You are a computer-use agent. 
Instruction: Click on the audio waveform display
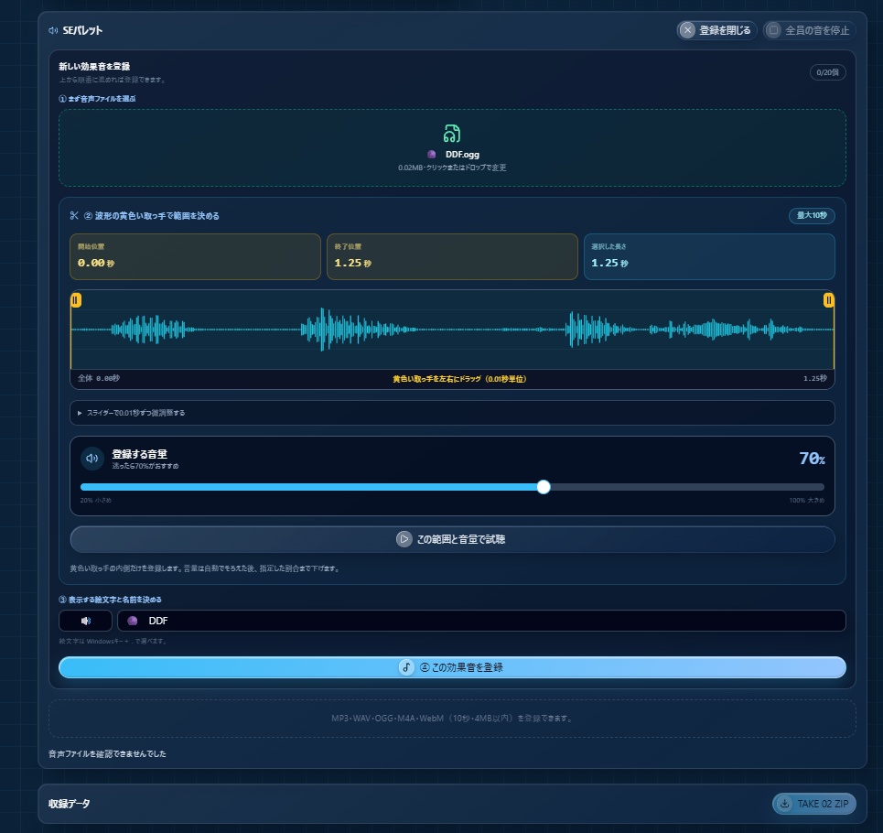click(x=452, y=330)
